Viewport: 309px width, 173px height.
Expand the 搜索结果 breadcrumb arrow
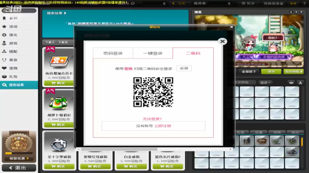pos(65,13)
